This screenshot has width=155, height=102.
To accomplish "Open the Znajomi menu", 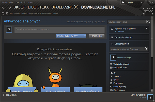I will (x=19, y=2).
